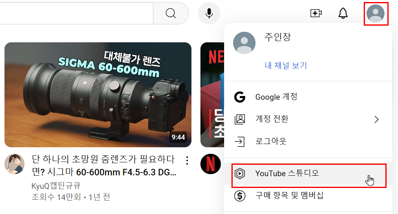This screenshot has height=214, width=398.
Task: Open 구매 항목 및 멤버십 entry
Action: 308,196
